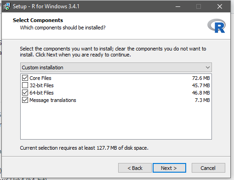
Task: Click the 'Select the components you want' instructions
Action: click(113, 51)
